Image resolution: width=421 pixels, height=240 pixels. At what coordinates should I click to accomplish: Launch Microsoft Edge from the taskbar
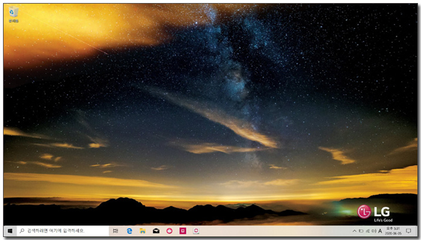click(129, 231)
